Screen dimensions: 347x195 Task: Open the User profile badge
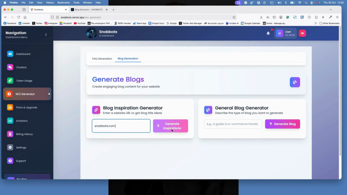285,33
